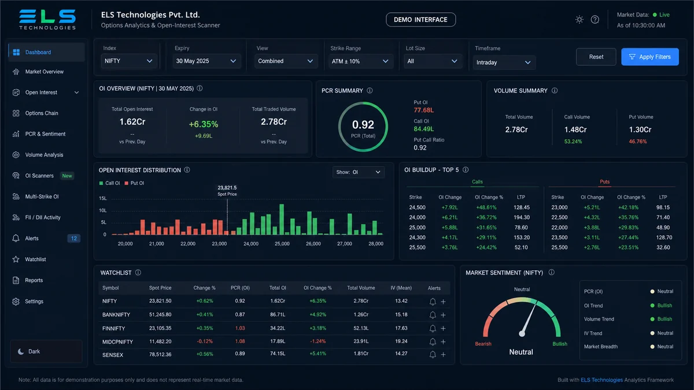Click the ELS Technologies logo

click(x=47, y=20)
